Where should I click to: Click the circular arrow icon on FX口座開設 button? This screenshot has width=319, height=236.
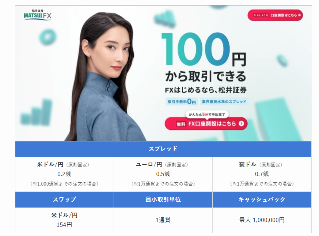coord(241,123)
